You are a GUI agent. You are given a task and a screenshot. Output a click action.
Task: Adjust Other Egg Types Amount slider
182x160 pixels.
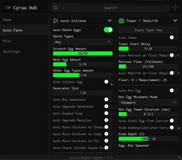click(x=83, y=75)
